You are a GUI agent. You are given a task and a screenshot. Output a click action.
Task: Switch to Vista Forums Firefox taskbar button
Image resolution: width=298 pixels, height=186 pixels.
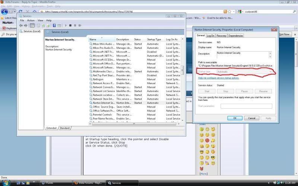(x=89, y=183)
